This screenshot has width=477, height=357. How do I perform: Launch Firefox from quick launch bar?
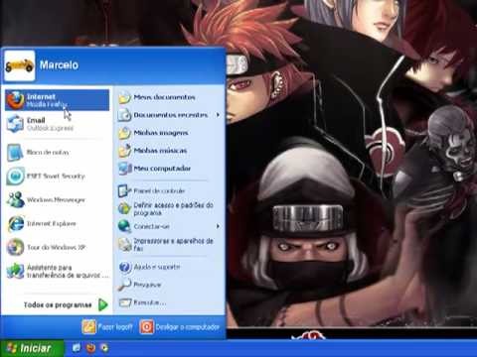coord(90,348)
